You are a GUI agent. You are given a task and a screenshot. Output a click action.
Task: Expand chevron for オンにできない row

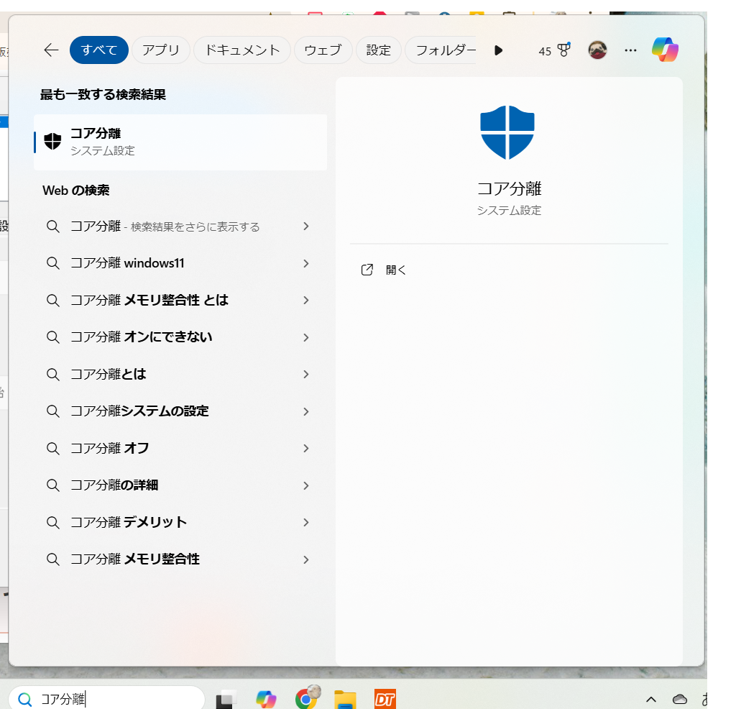pyautogui.click(x=306, y=337)
